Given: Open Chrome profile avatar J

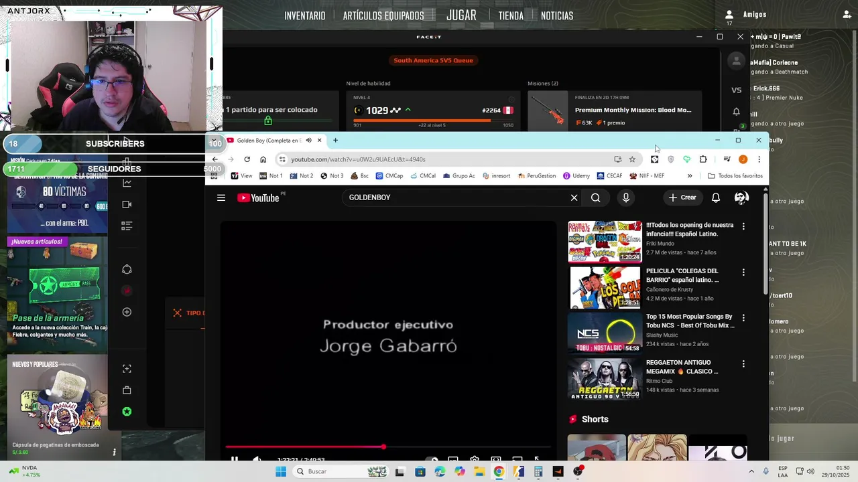Looking at the screenshot, I should pyautogui.click(x=743, y=159).
